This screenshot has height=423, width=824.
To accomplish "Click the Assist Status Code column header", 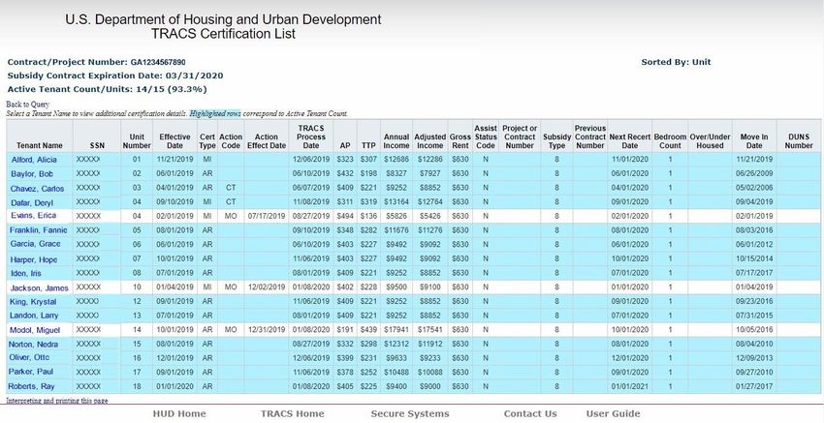I will click(486, 136).
